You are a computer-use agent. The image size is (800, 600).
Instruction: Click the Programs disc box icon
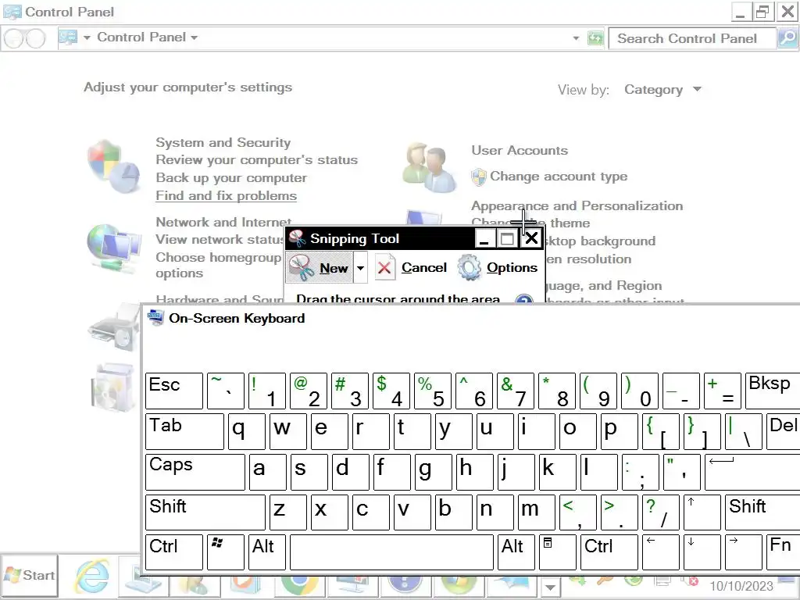(113, 387)
